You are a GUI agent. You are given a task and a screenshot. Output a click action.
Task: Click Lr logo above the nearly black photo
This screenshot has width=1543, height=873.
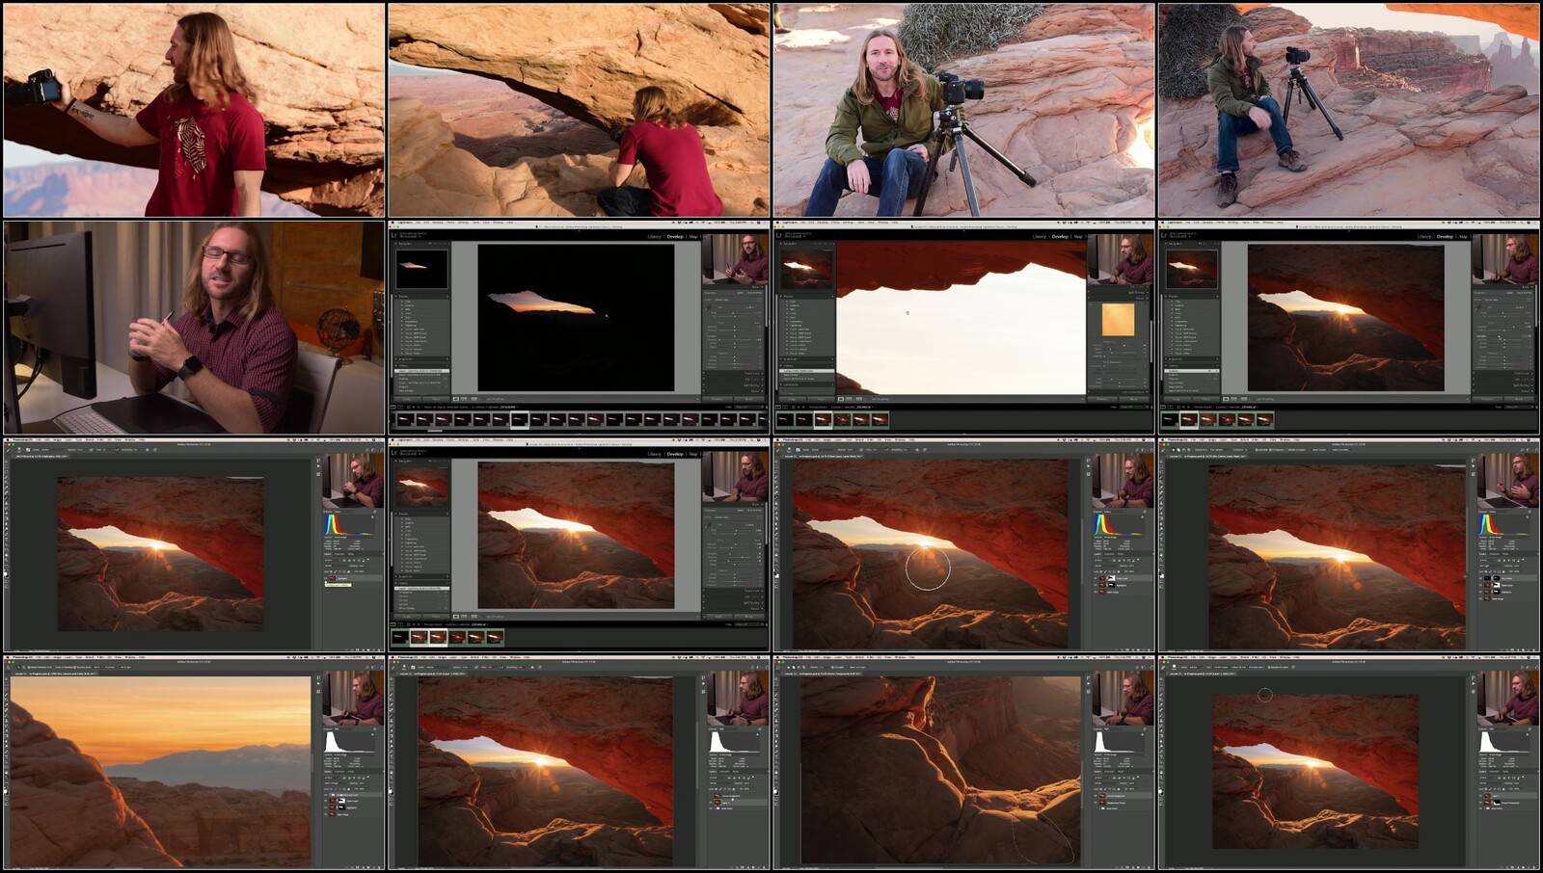(x=393, y=234)
